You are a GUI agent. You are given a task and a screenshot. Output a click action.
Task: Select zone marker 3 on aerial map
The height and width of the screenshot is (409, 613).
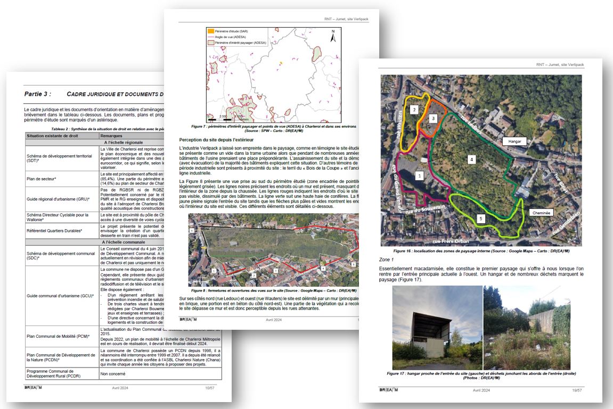433,118
